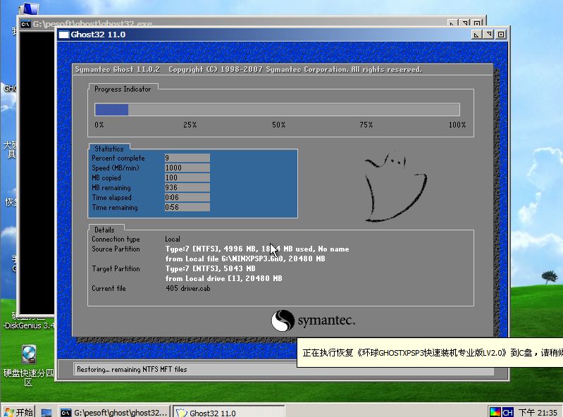This screenshot has width=563, height=417.
Task: Click the show desktop quick launch icon
Action: coord(47,412)
